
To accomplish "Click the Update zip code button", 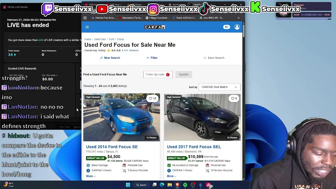I will (184, 75).
